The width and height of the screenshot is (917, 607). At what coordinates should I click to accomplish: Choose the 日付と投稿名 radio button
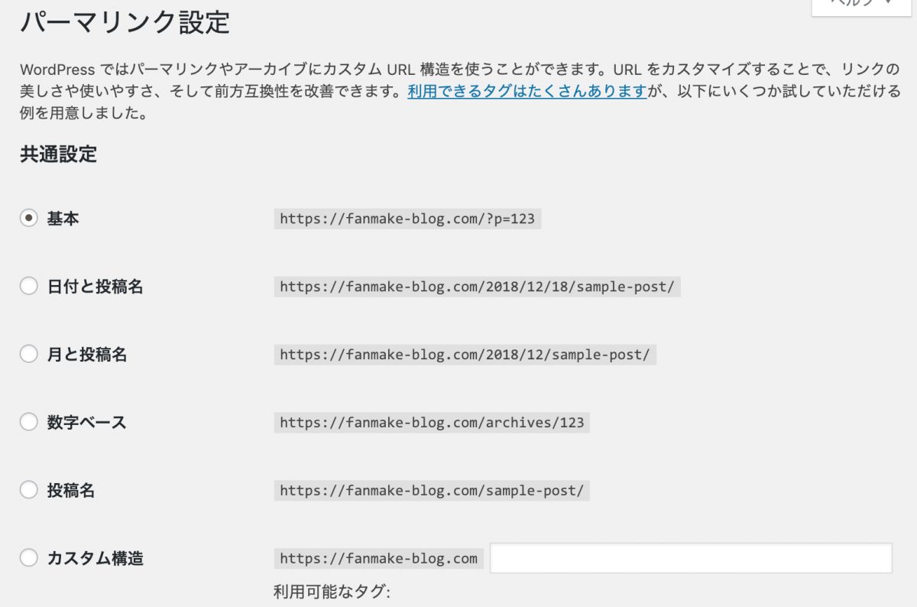(x=29, y=287)
